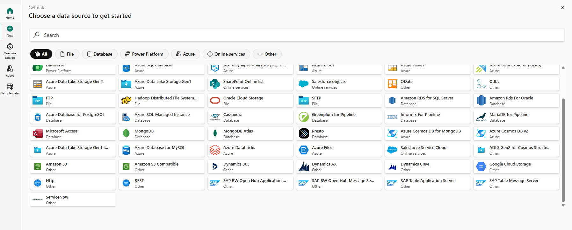Select the MongoDB leaf icon
Screen dimensions: 572x230
126,134
